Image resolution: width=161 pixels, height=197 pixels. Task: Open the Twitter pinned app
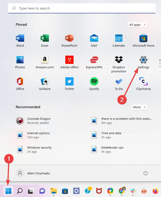(x=69, y=84)
